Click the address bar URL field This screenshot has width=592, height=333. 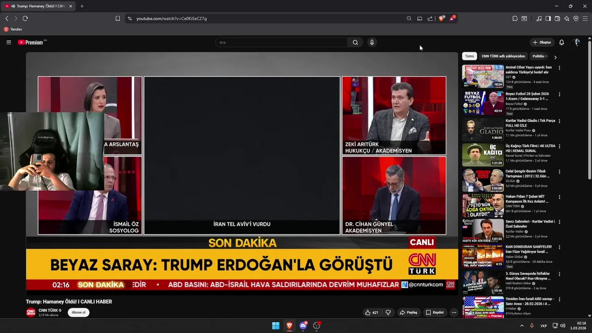click(268, 18)
